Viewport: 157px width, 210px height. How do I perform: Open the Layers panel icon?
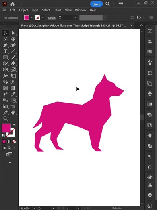(x=150, y=195)
